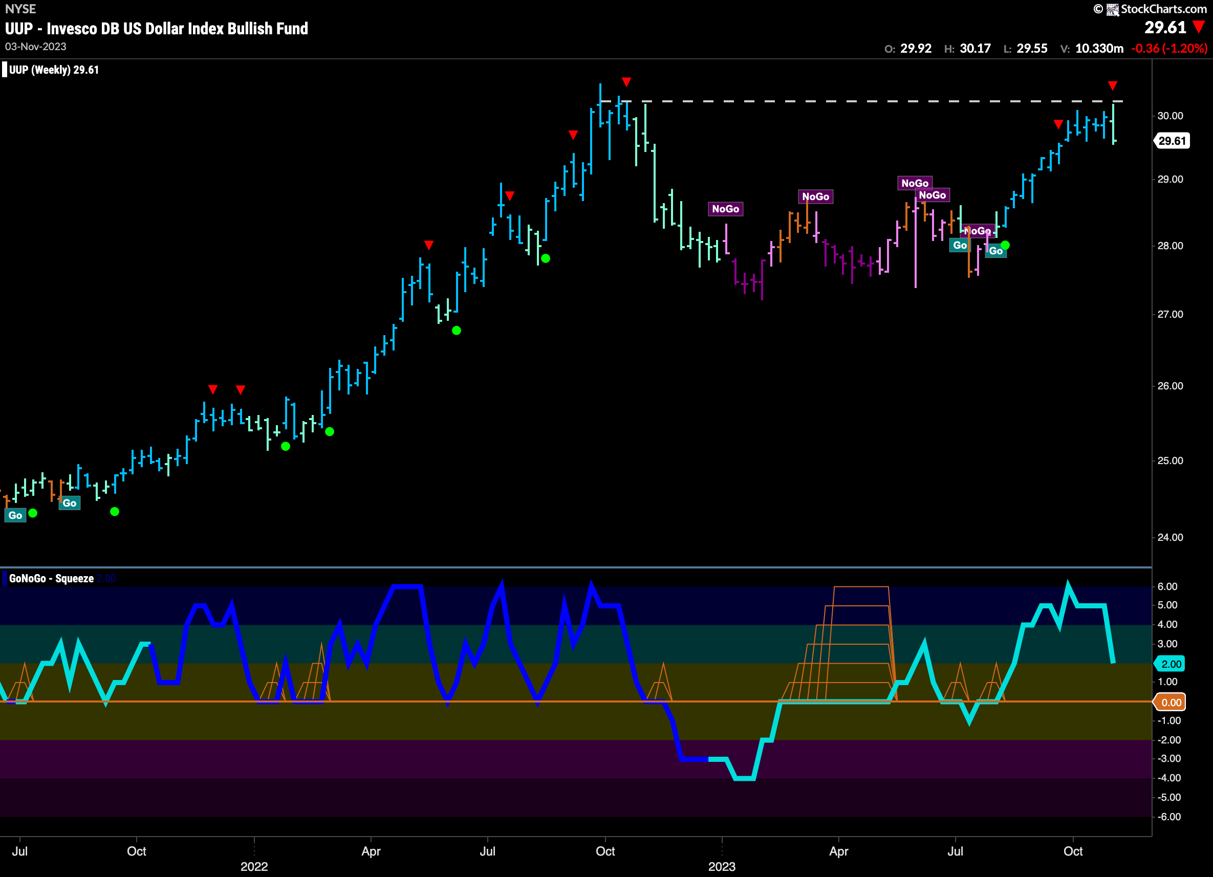Click the StockCharts.com logo icon
Viewport: 1213px width, 877px height.
coord(1113,10)
